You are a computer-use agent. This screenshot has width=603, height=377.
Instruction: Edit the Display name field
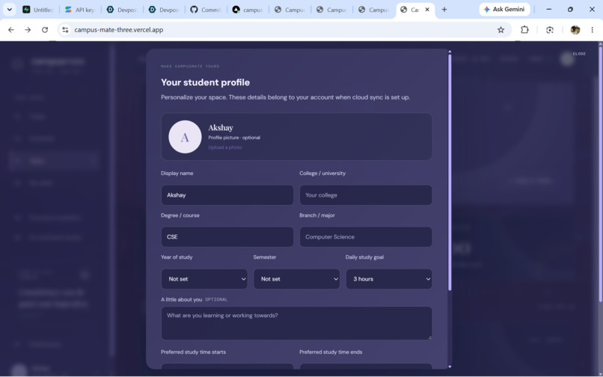227,195
